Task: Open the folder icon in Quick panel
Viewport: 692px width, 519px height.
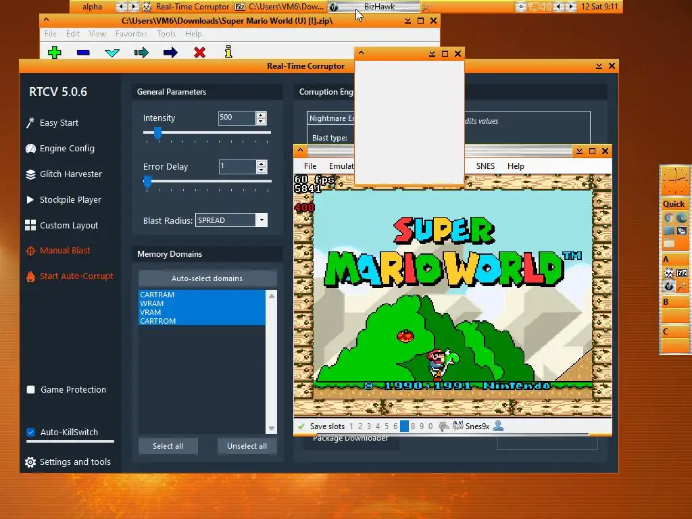Action: tap(668, 243)
